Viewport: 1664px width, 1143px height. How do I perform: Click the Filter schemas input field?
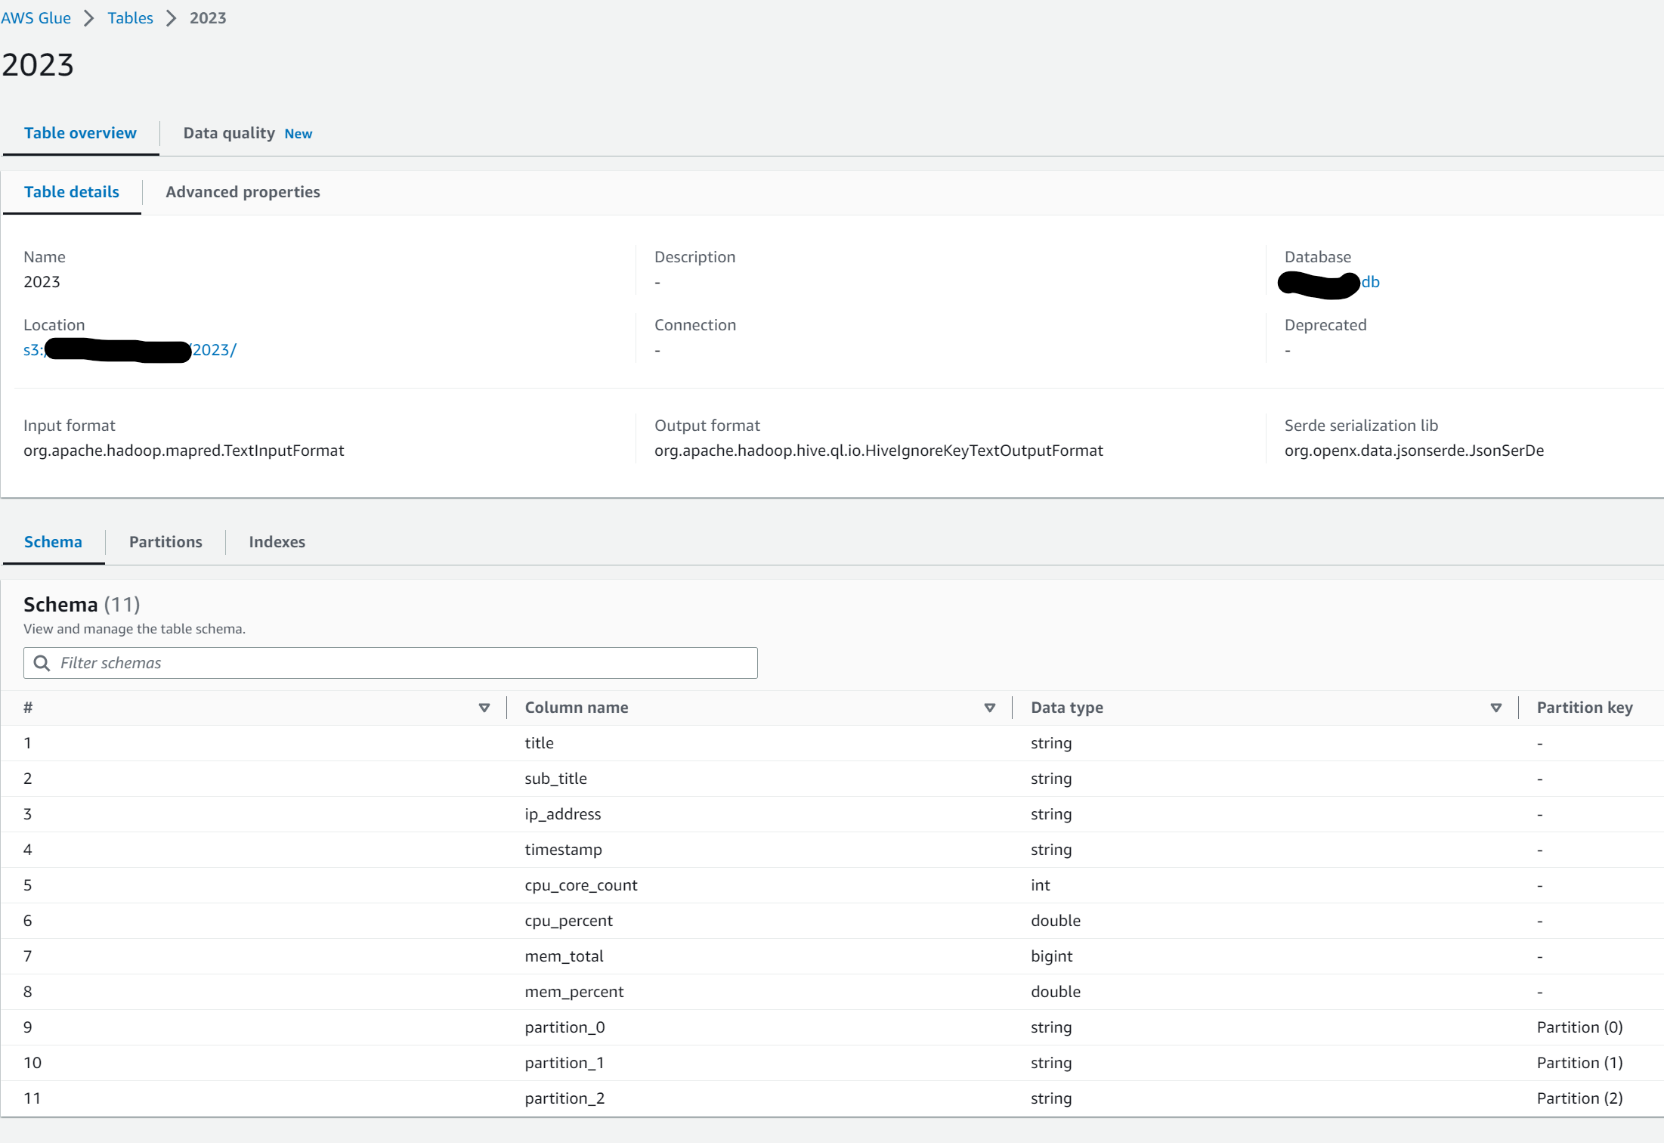pos(401,663)
